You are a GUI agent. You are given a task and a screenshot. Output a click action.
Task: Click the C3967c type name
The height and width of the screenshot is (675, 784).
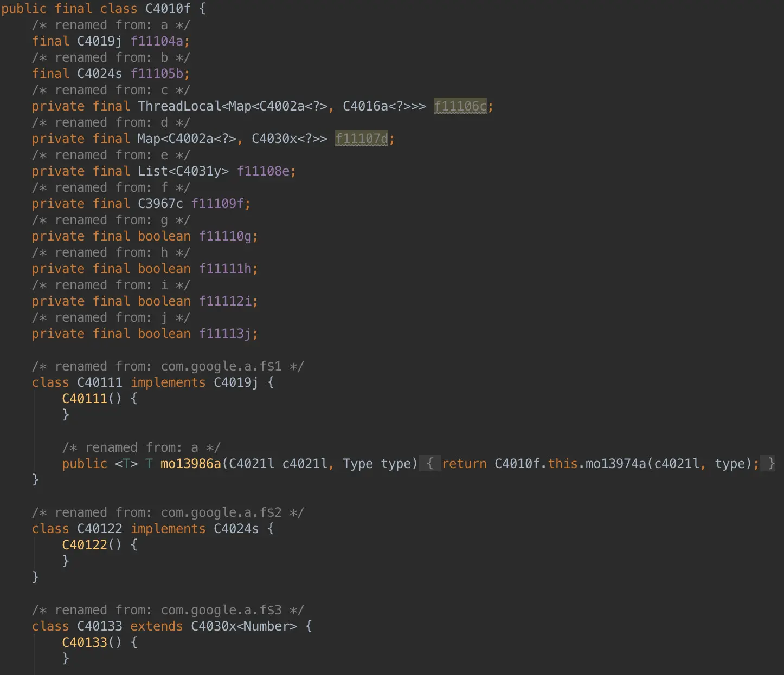[160, 204]
